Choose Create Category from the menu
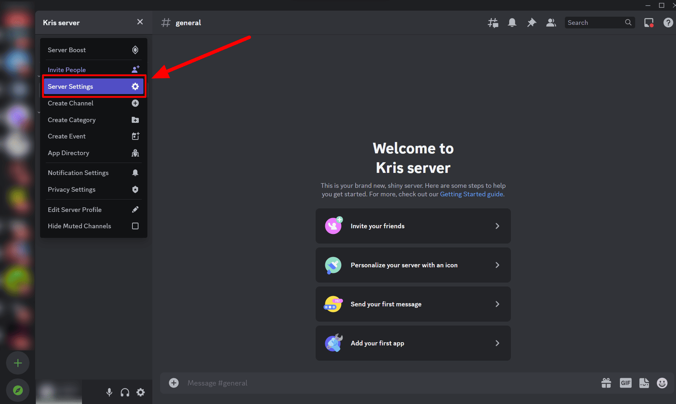The image size is (676, 404). (x=94, y=120)
